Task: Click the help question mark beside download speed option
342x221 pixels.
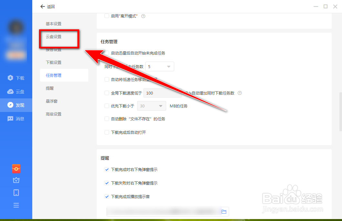Action: pos(239,93)
